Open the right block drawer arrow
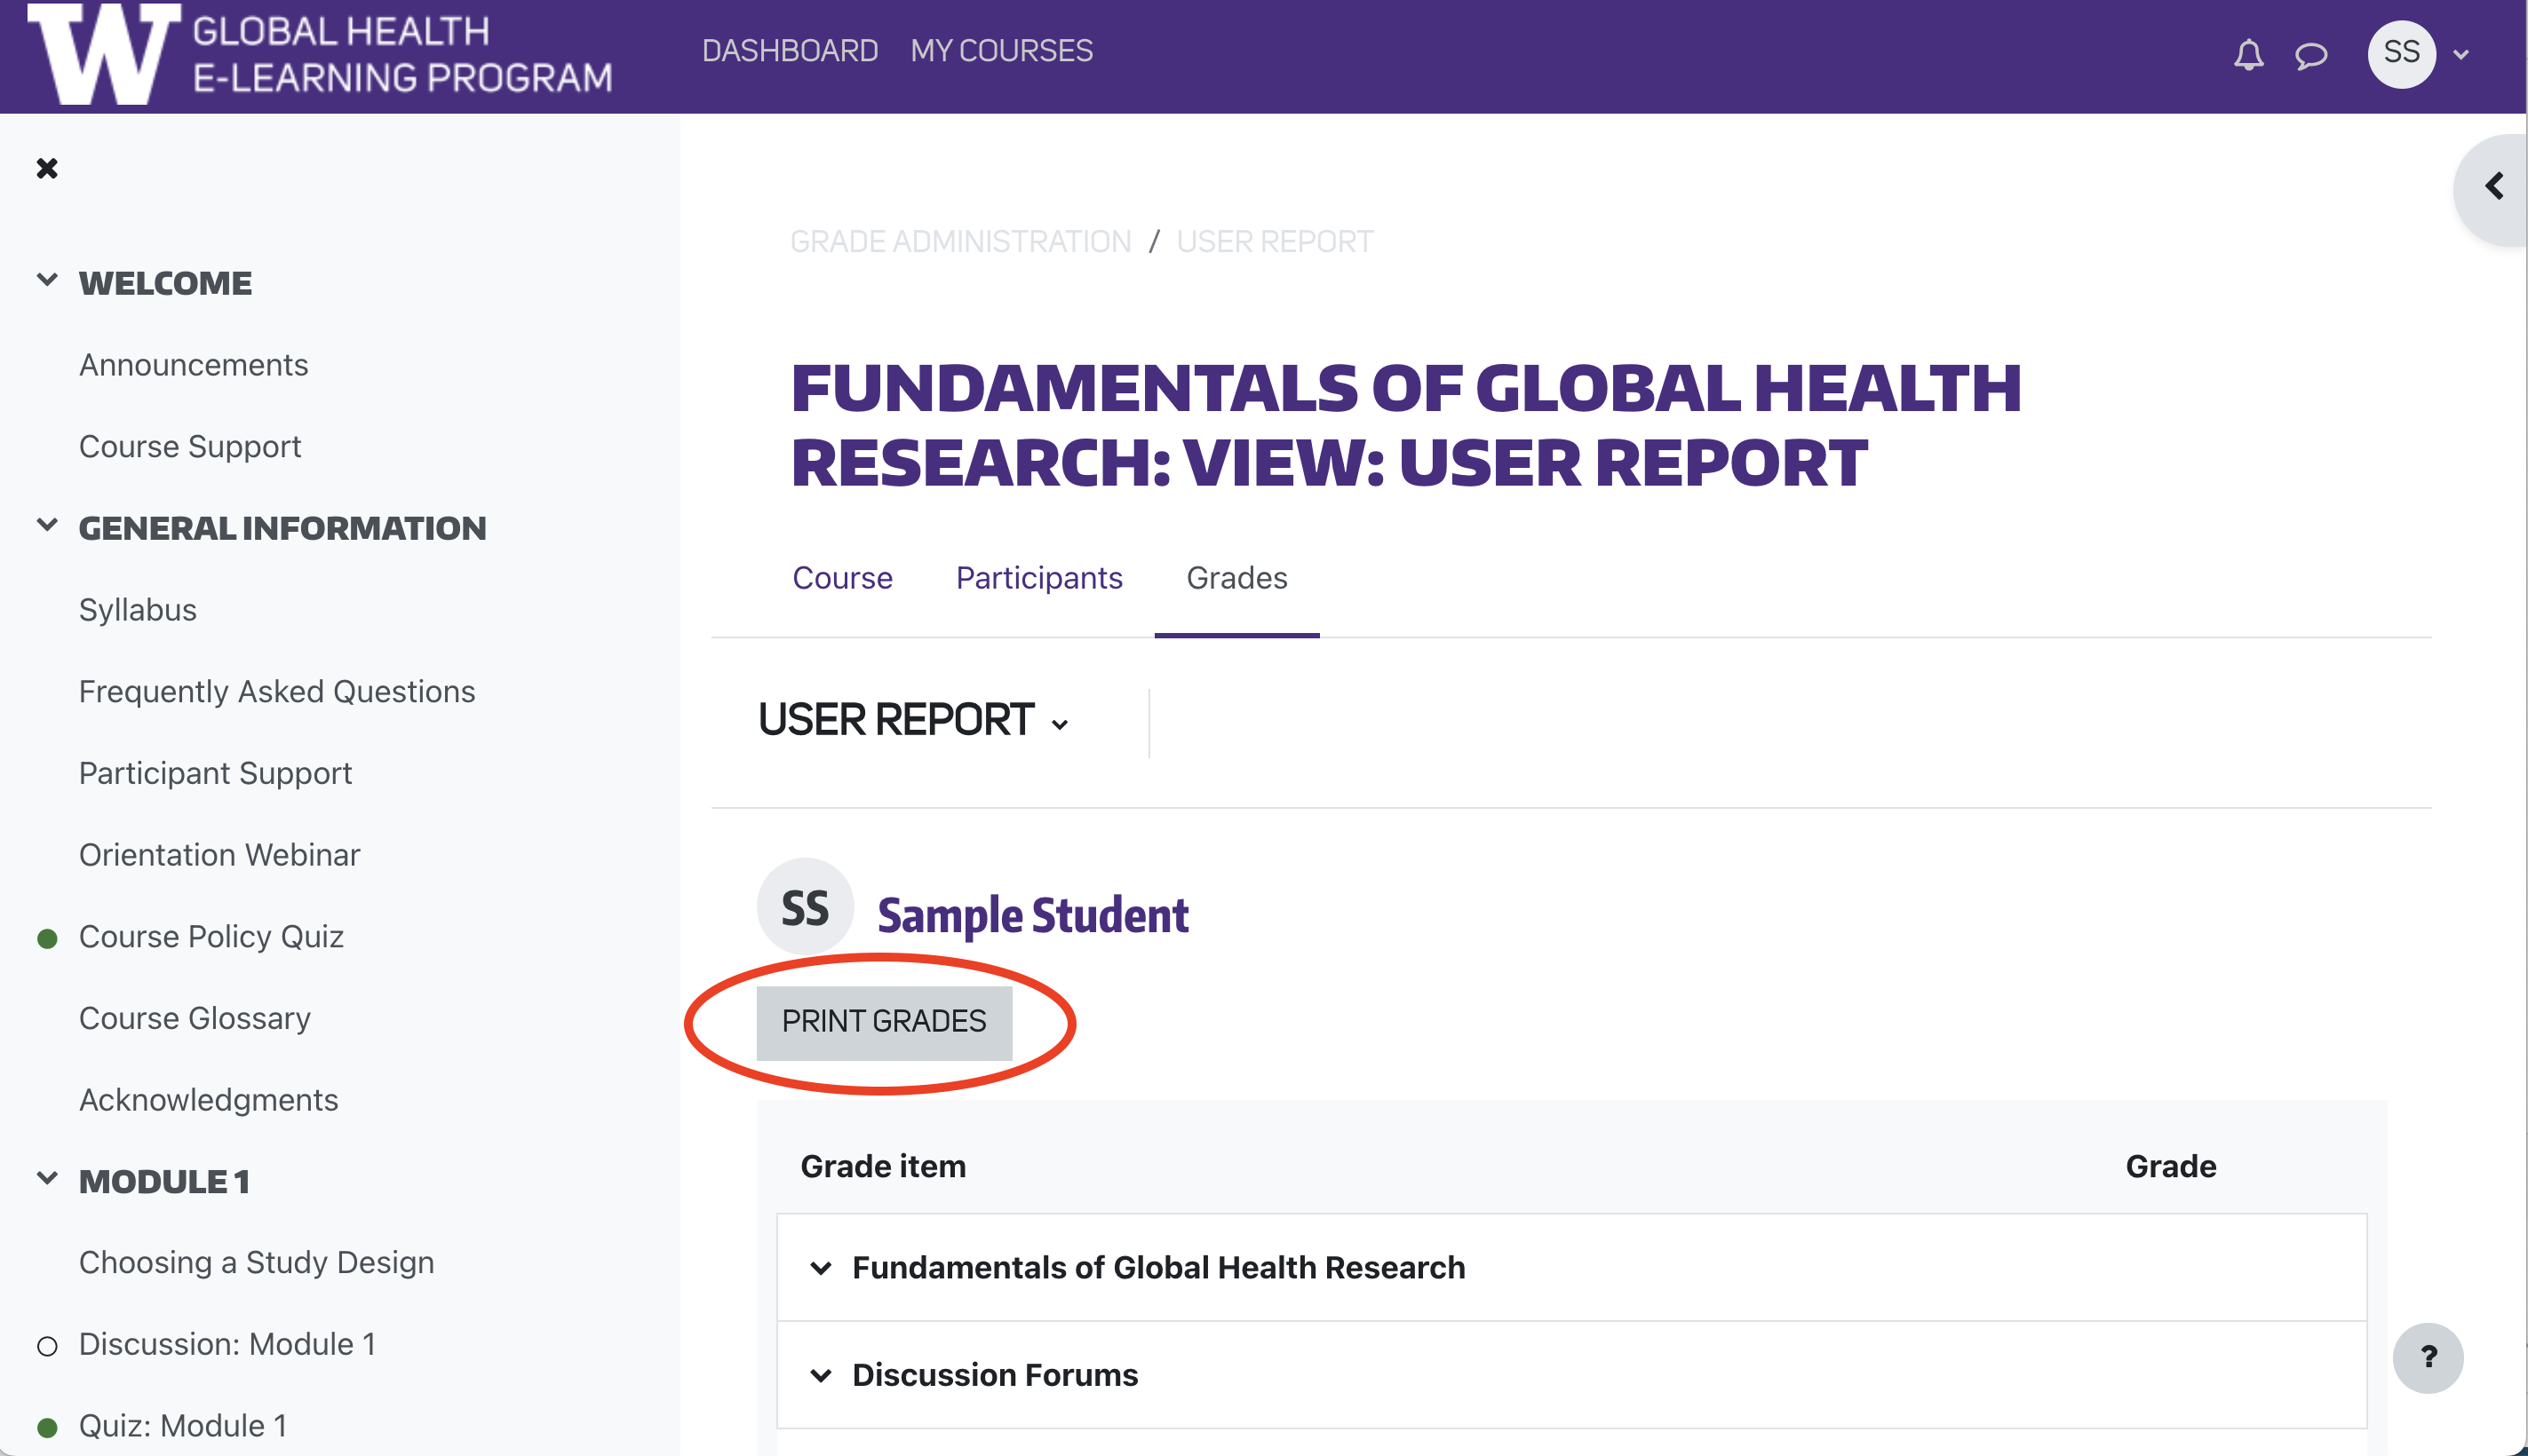The image size is (2528, 1456). [2494, 187]
